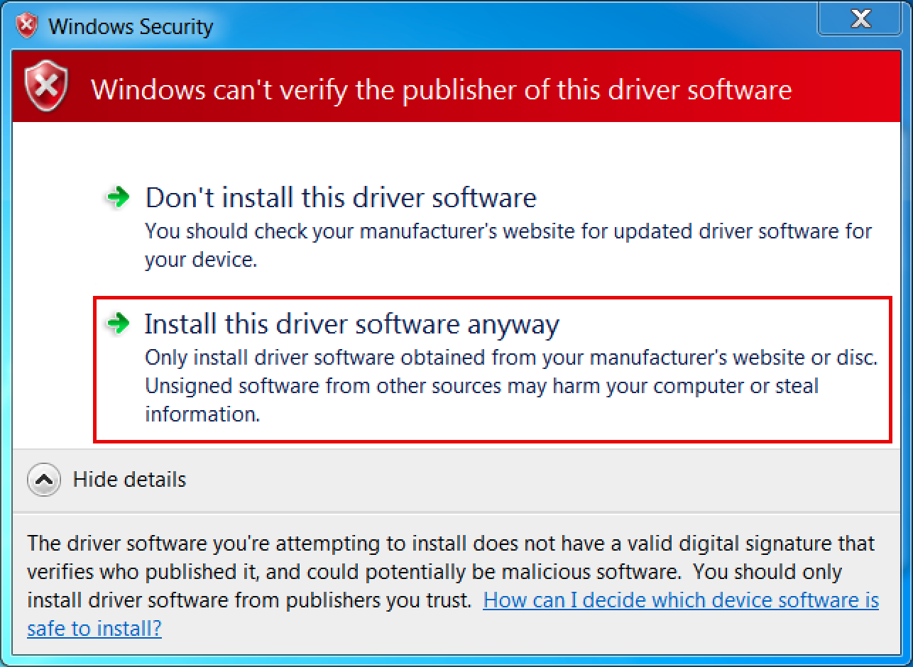This screenshot has height=667, width=913.
Task: Click the 'Windows Security' title text
Action: (131, 27)
